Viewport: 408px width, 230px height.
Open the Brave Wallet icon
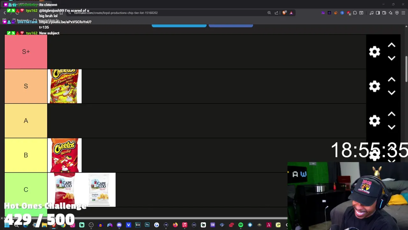click(384, 13)
